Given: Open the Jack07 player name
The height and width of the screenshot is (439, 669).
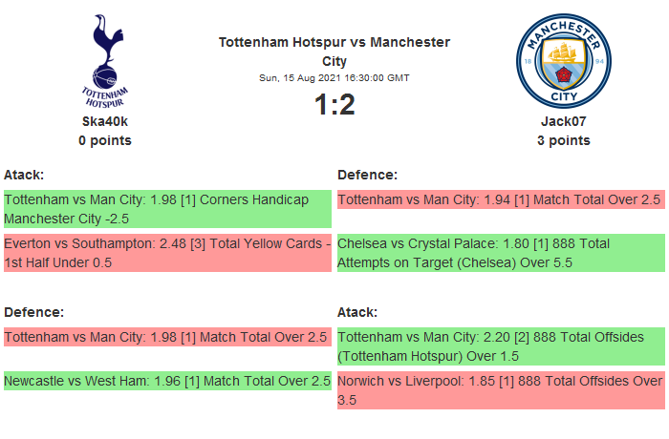Looking at the screenshot, I should click(x=563, y=121).
